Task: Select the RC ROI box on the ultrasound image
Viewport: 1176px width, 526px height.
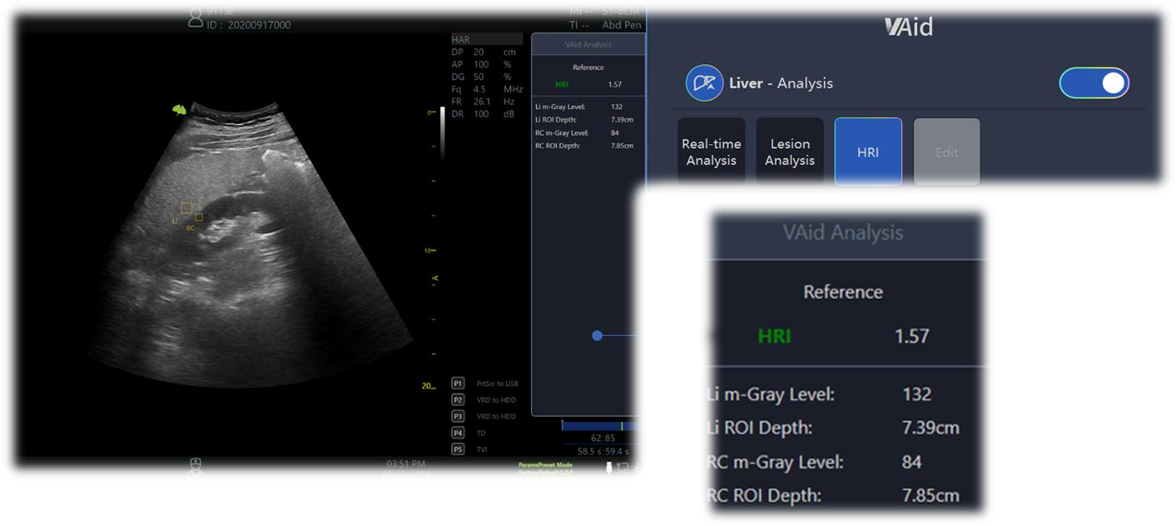Action: pos(198,217)
